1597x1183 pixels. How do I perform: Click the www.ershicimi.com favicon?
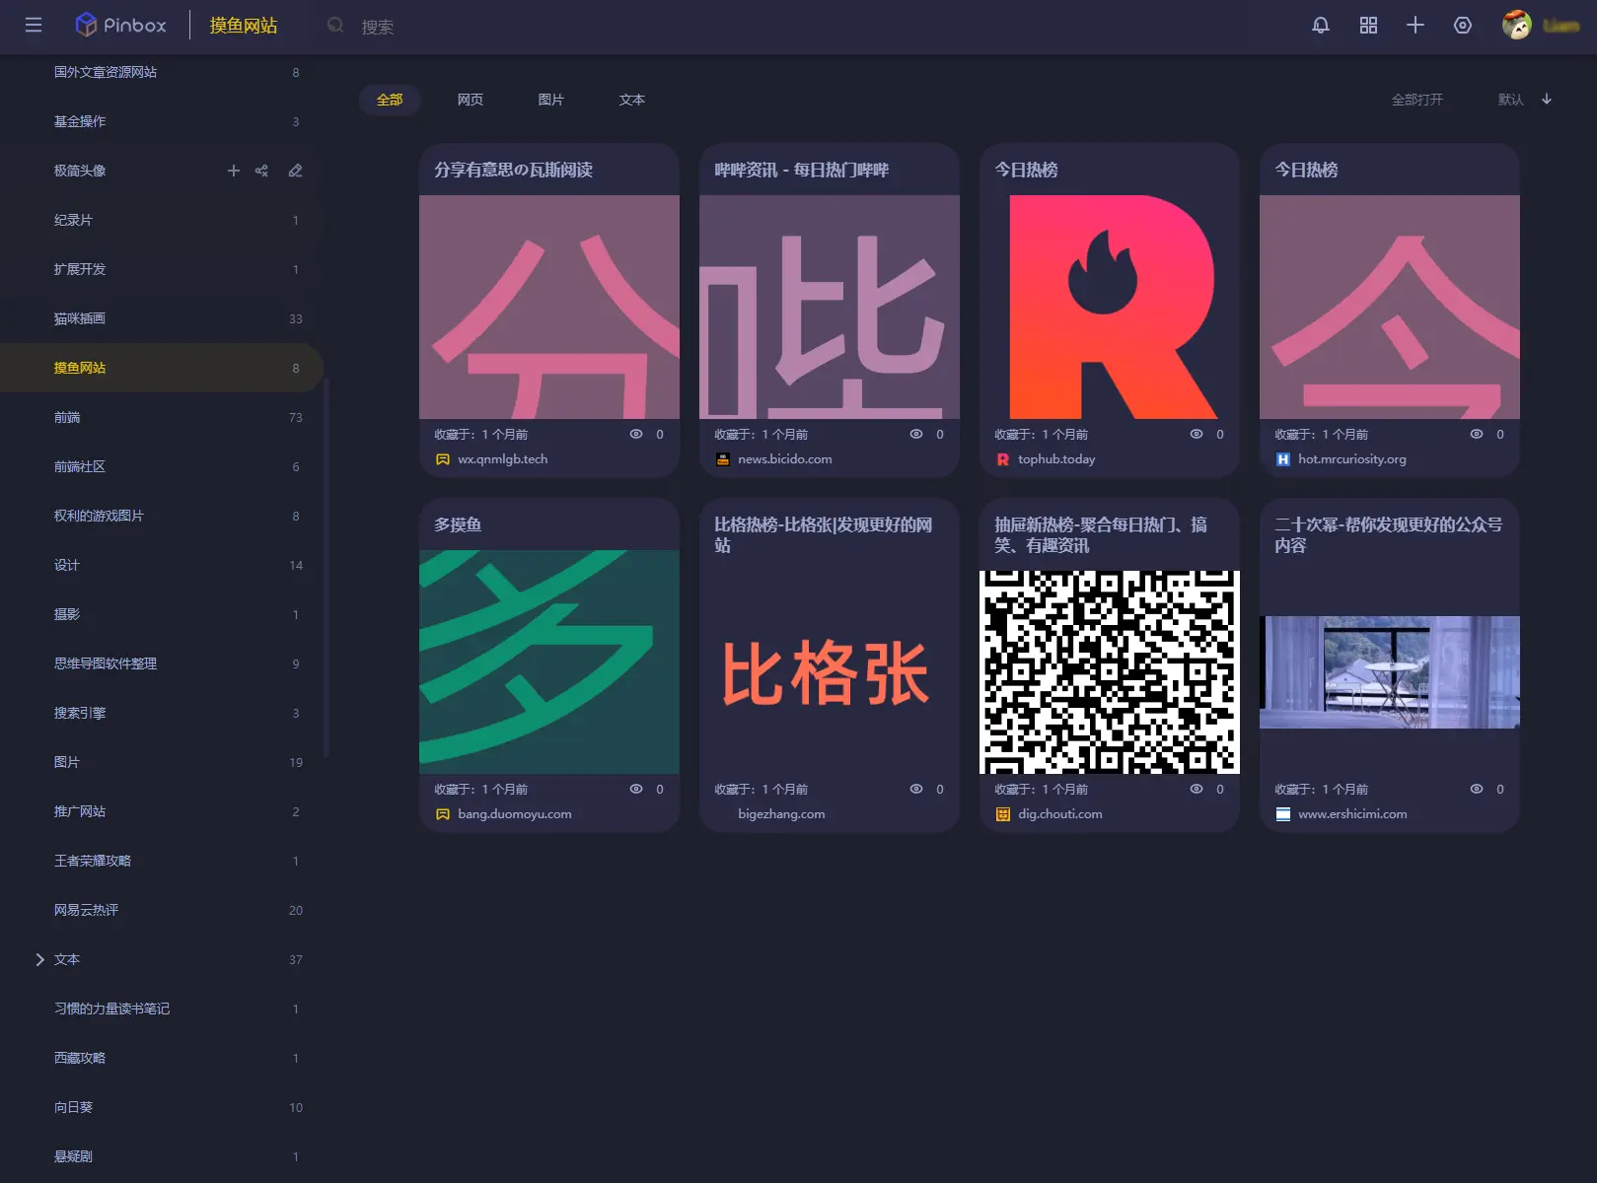point(1283,814)
